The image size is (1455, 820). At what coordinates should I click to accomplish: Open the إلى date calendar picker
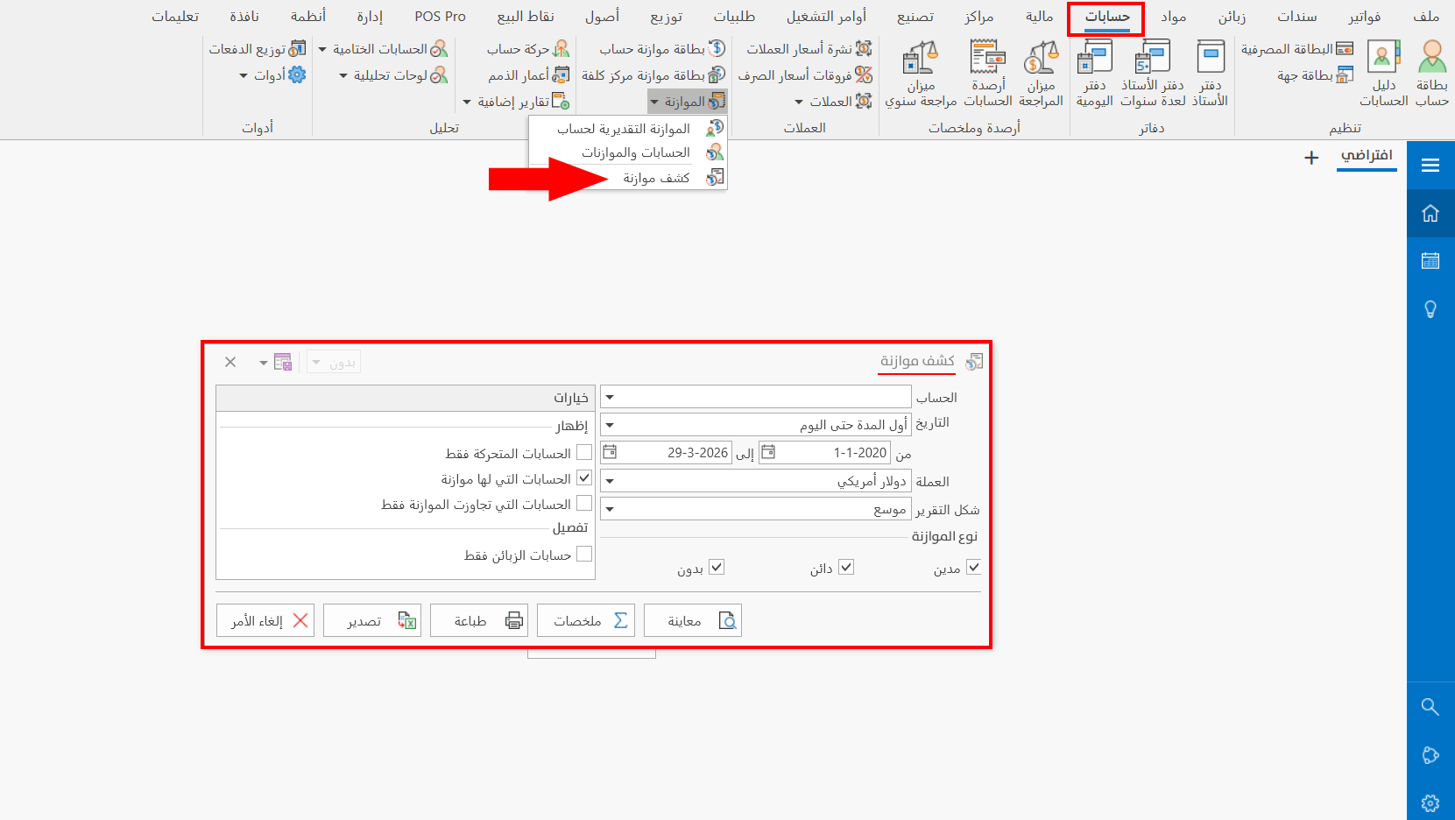610,452
